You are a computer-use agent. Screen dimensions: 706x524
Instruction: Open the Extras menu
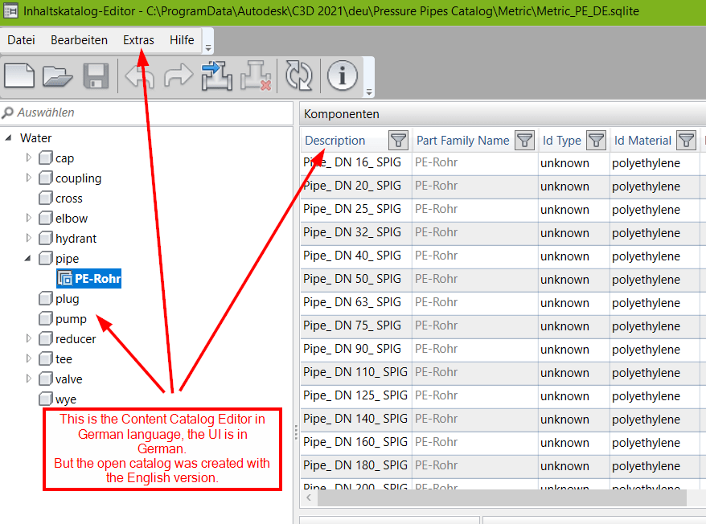(x=138, y=40)
